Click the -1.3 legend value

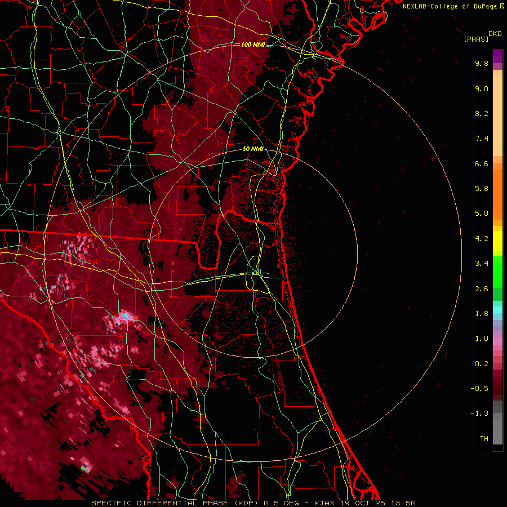pos(479,413)
